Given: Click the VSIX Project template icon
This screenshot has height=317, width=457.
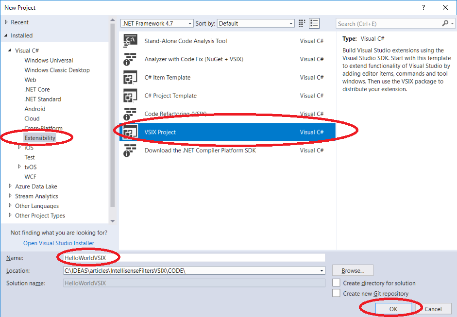Looking at the screenshot, I should tap(130, 132).
